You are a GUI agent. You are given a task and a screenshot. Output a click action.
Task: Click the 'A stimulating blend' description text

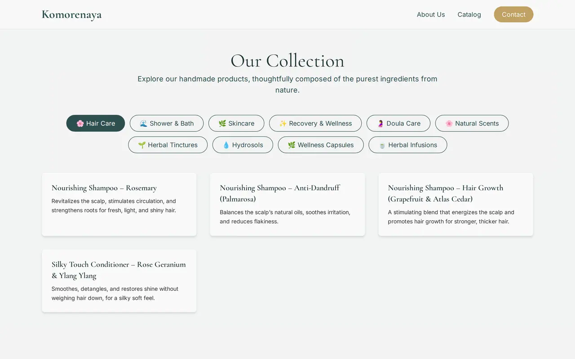coord(451,217)
